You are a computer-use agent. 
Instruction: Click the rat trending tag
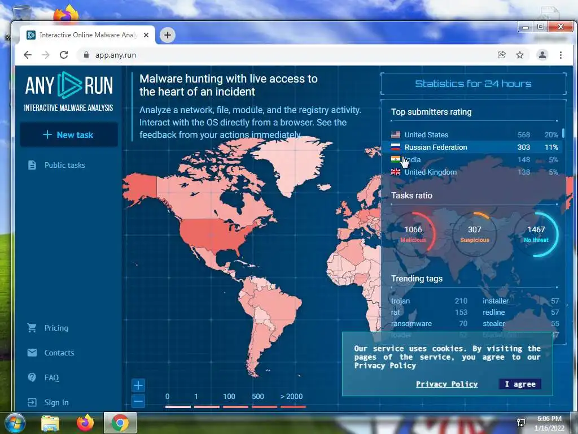395,312
